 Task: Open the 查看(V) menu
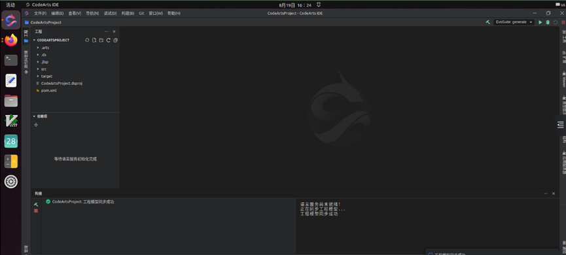coord(75,13)
